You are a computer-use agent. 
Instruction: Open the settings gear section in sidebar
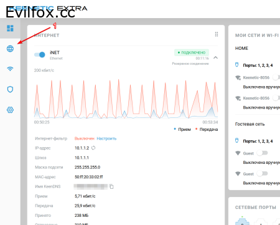coord(10,110)
